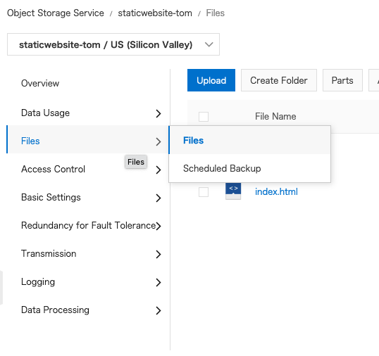Open Overview in the sidebar
This screenshot has width=379, height=356.
click(40, 83)
